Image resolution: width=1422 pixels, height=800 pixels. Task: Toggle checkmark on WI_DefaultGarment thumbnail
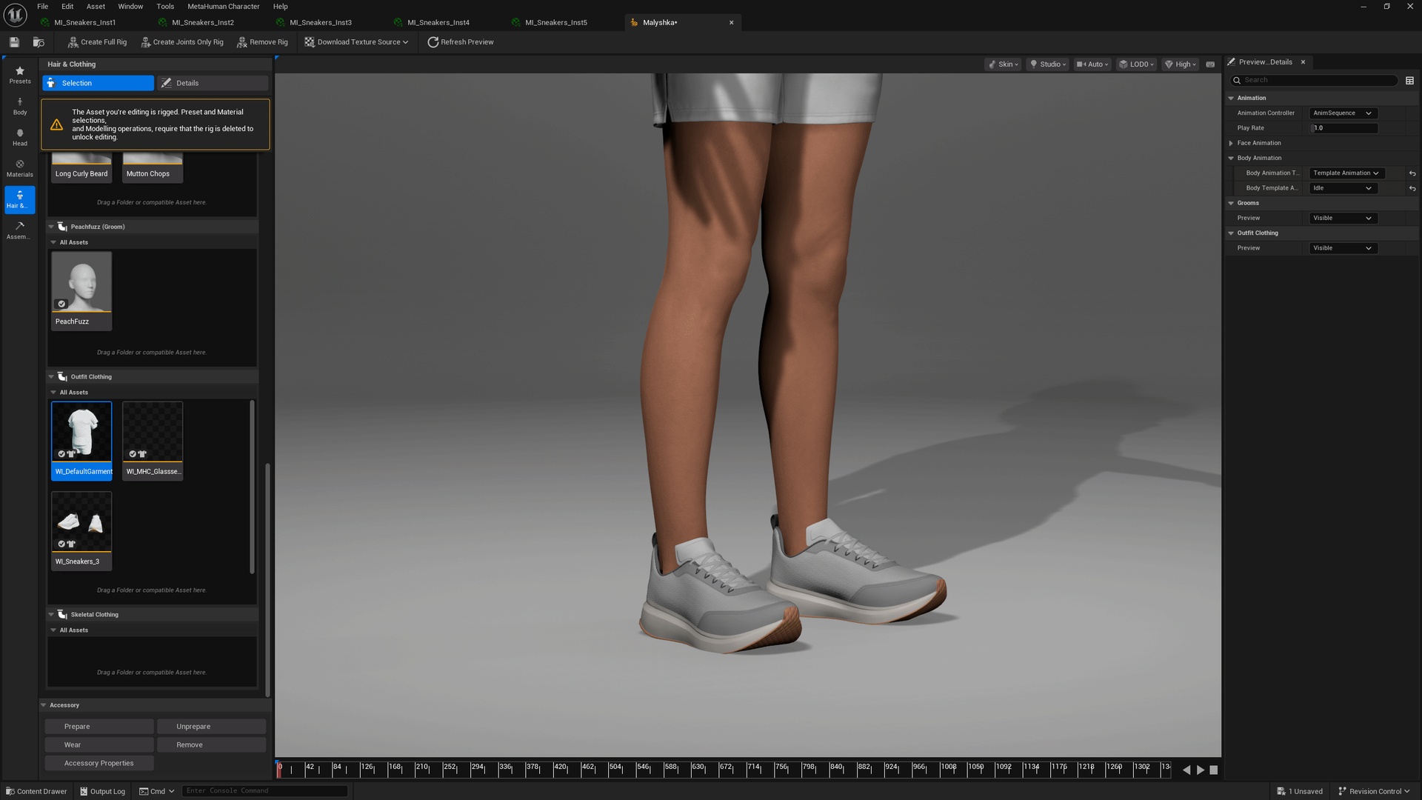tap(61, 454)
